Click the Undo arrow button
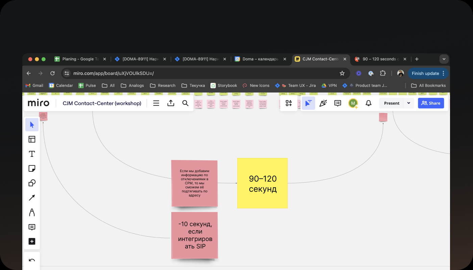The height and width of the screenshot is (270, 473). [x=32, y=261]
